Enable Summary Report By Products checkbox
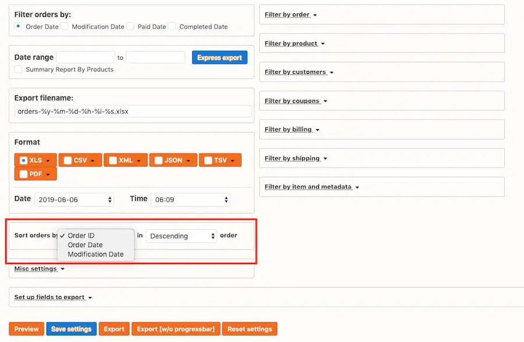 (x=18, y=69)
